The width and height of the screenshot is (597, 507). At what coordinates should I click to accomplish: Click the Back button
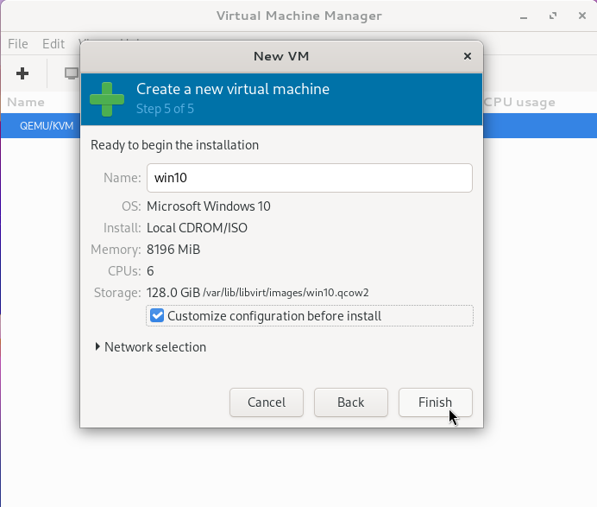350,402
